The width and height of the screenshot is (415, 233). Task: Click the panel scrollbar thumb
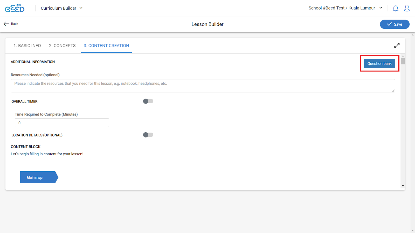coord(403,61)
